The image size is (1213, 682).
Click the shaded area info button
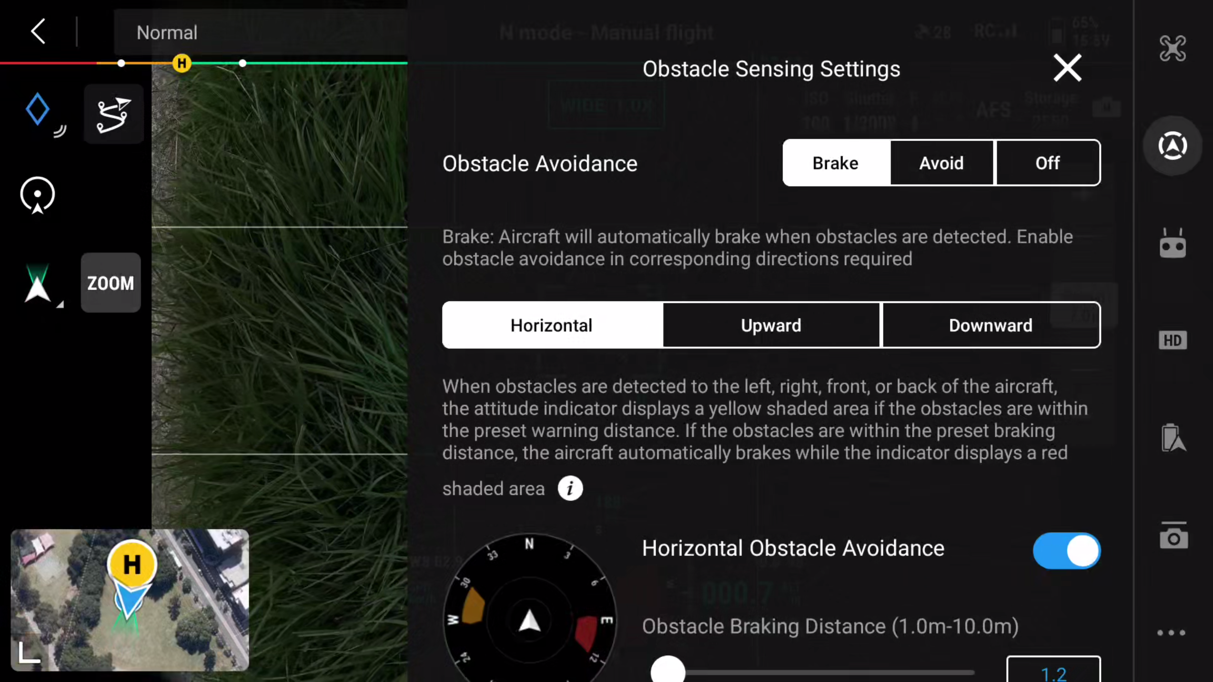[x=570, y=488]
